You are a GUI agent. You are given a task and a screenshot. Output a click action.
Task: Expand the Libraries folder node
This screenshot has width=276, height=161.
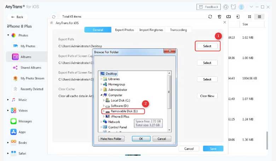tap(102, 79)
